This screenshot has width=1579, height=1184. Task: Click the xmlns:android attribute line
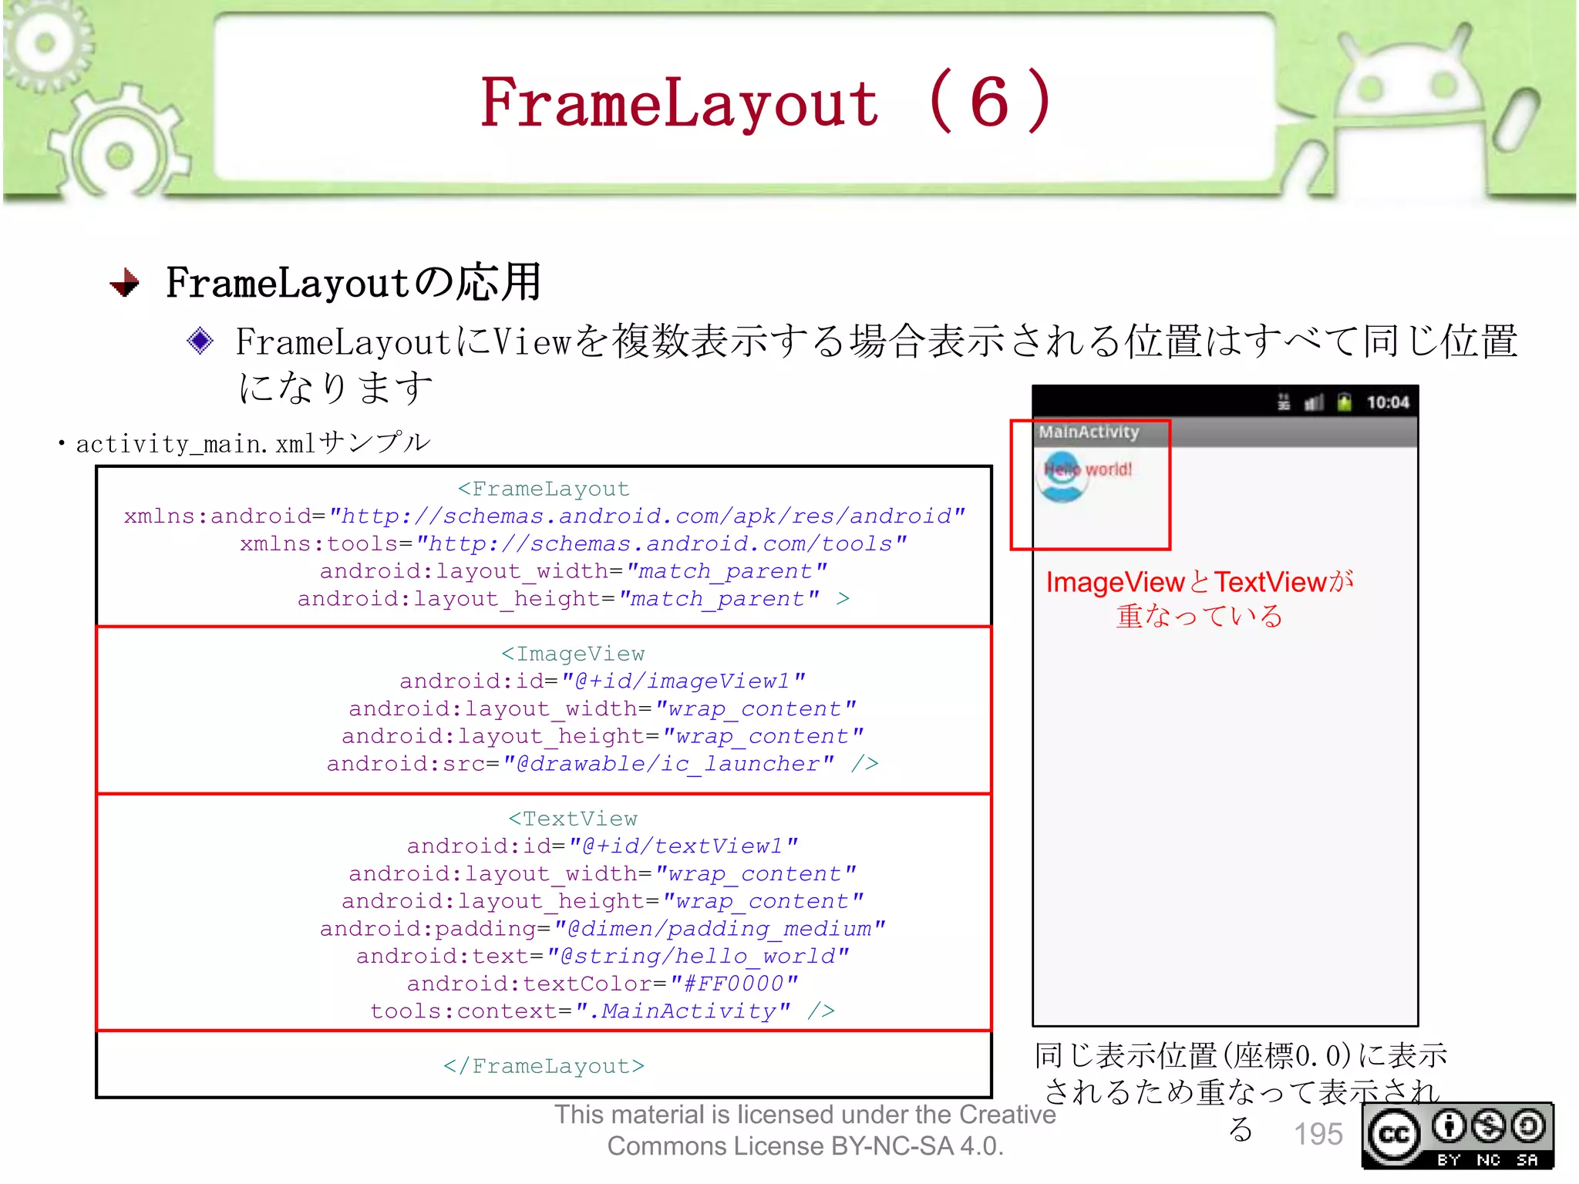[544, 516]
